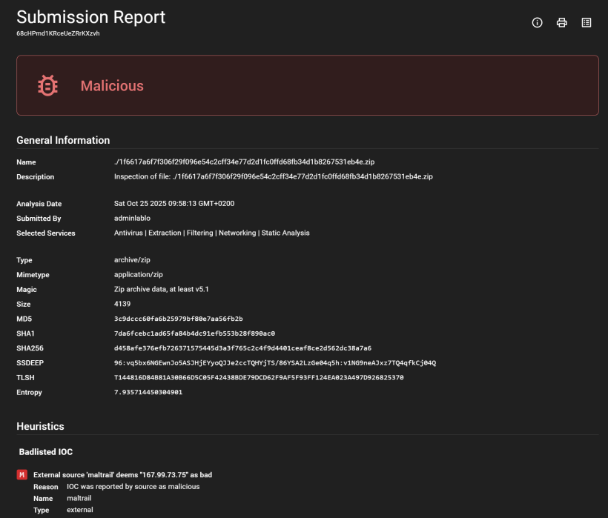Click the bug icon in Malicious banner
Screen dimensions: 608x518
click(x=47, y=86)
